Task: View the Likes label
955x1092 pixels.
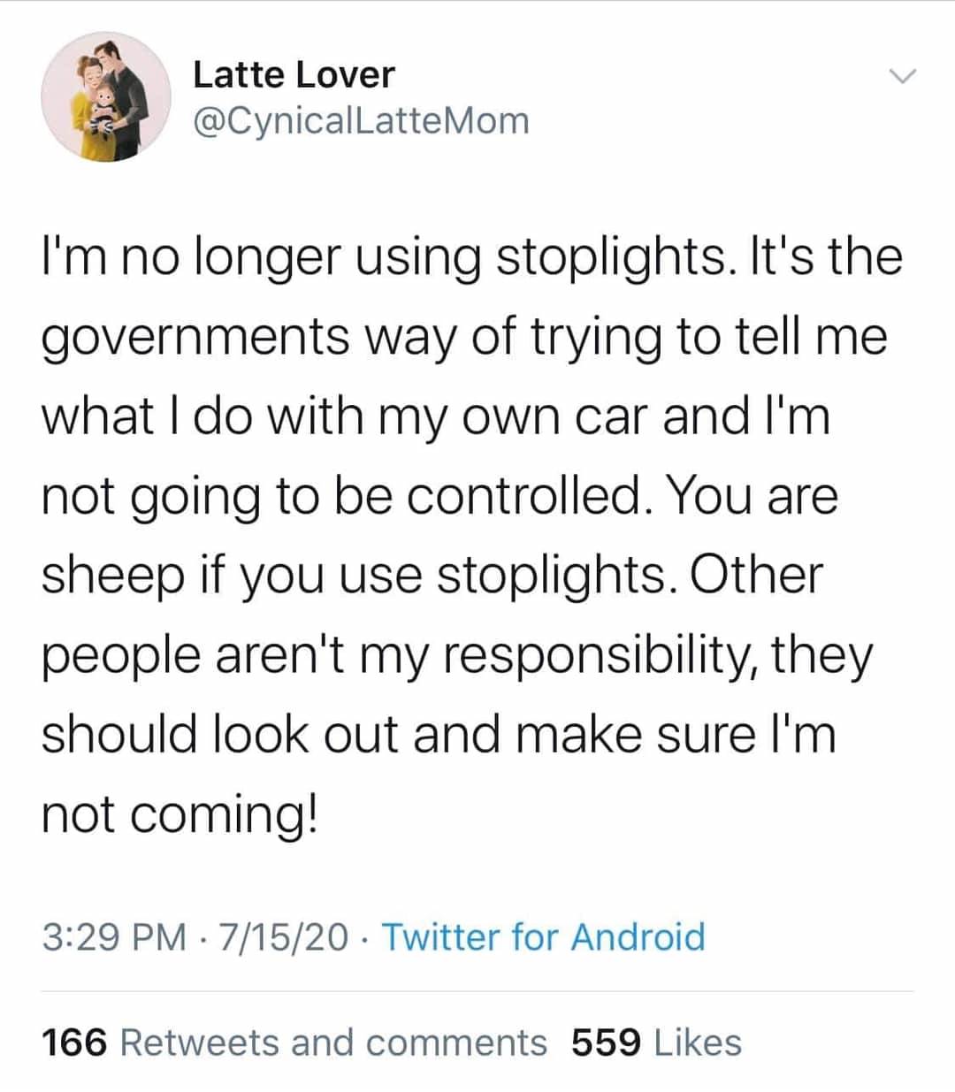Action: (x=698, y=1042)
